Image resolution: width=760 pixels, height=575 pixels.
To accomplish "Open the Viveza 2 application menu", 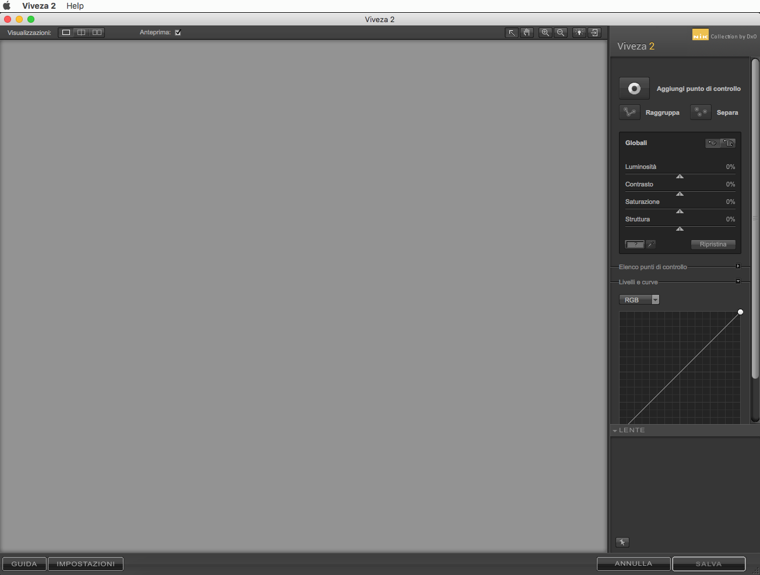I will [39, 6].
